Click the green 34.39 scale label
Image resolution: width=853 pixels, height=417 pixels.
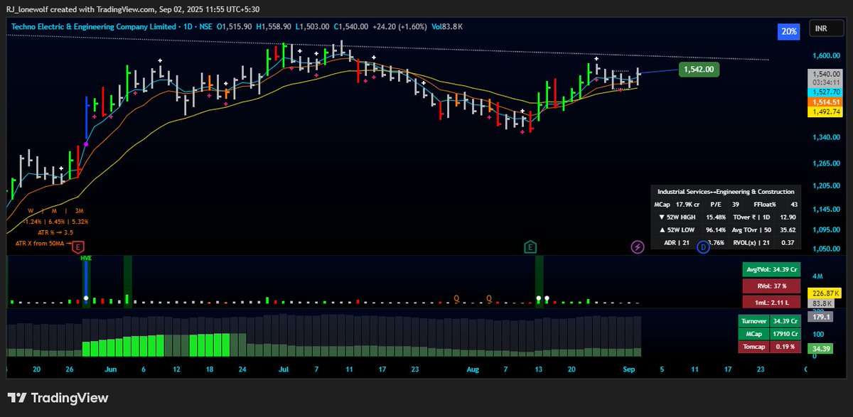(x=822, y=349)
